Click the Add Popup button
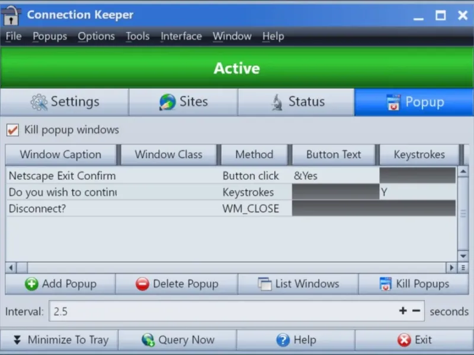474x355 pixels. [60, 284]
